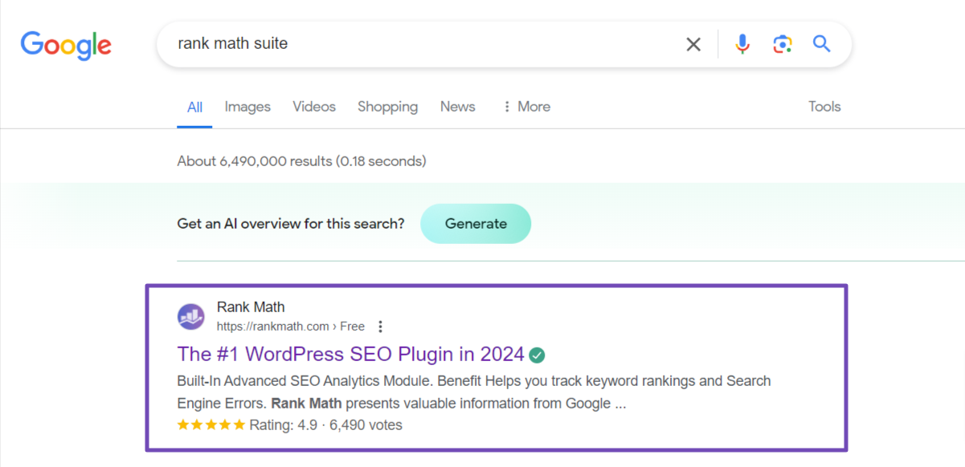
Task: Activate the Tools option
Action: (x=824, y=106)
